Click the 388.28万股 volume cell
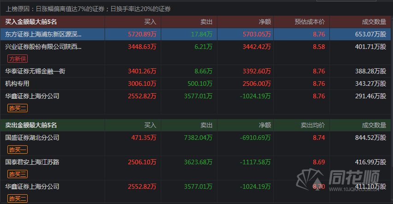 pyautogui.click(x=371, y=72)
